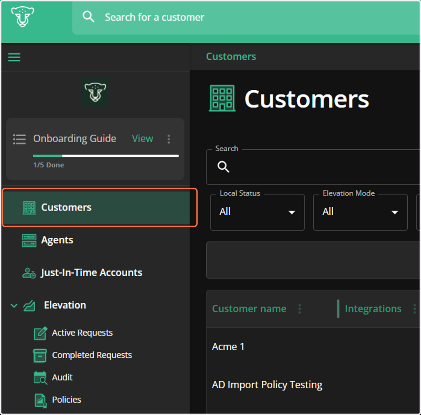Click the panther logo in the top bar
The width and height of the screenshot is (421, 415).
(x=22, y=17)
